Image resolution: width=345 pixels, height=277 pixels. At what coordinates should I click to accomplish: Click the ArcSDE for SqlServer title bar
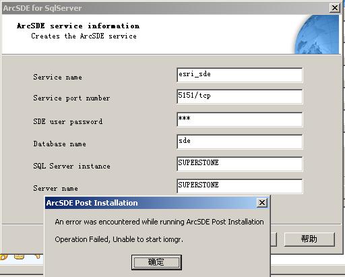pyautogui.click(x=165, y=8)
